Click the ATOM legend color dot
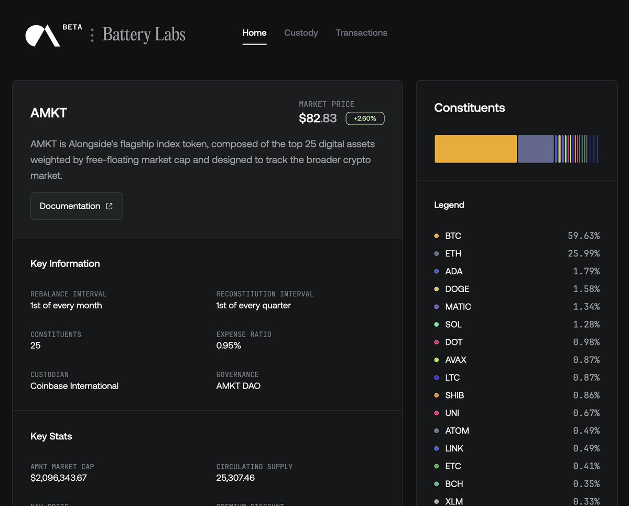This screenshot has width=629, height=506. (x=437, y=431)
